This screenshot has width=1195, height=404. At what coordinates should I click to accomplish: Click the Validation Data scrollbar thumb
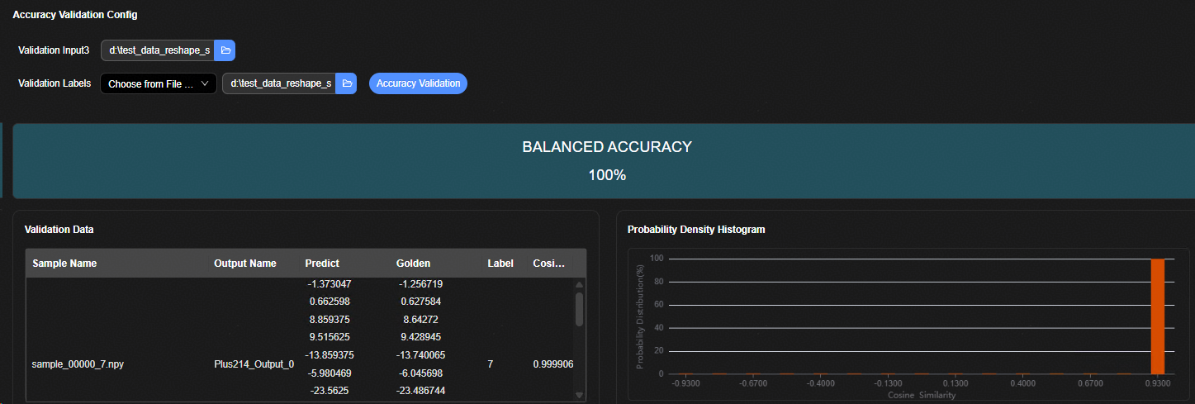pyautogui.click(x=579, y=308)
